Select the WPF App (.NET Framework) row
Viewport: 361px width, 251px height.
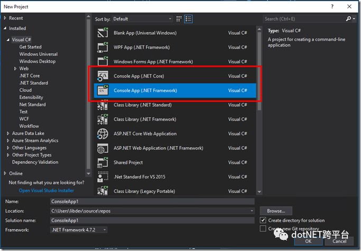[175, 47]
